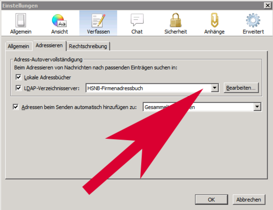Close the Einstellungen dialog window
Viewport: 273px width, 210px height.
click(x=268, y=5)
